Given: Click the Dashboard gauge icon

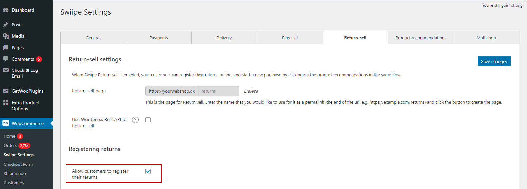Looking at the screenshot, I should click(x=6, y=10).
